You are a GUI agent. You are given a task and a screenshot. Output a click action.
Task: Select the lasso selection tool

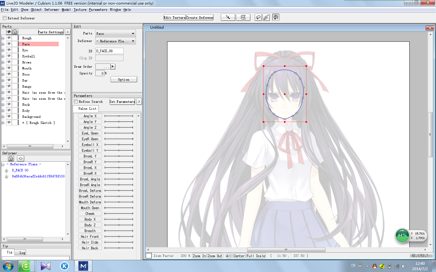(258, 17)
